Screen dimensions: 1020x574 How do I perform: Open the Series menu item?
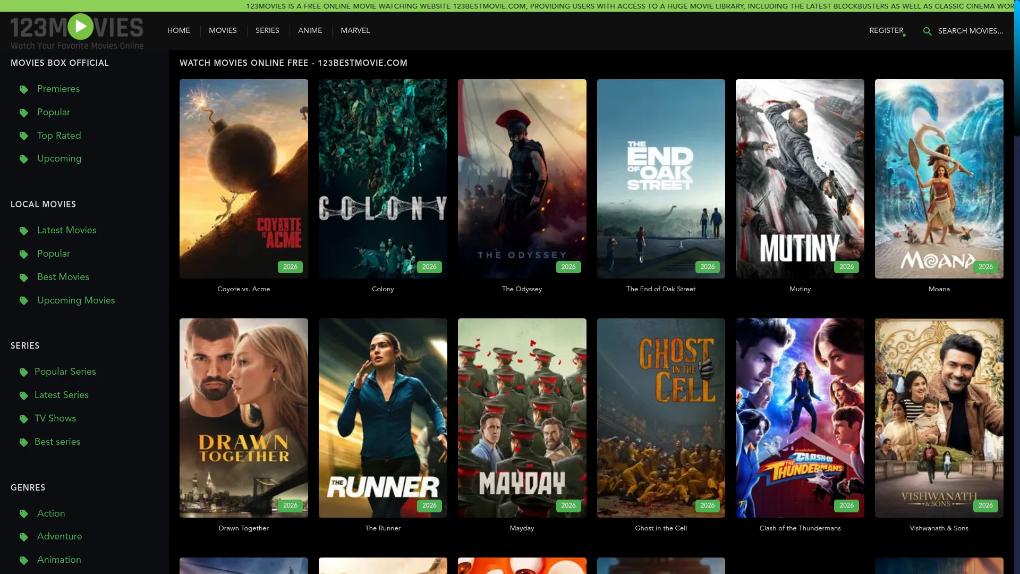pyautogui.click(x=267, y=30)
